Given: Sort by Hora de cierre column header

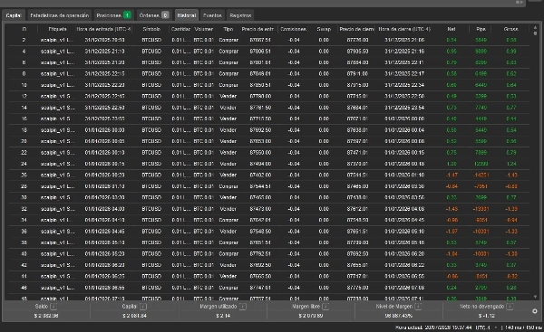Looking at the screenshot, I should [x=404, y=29].
